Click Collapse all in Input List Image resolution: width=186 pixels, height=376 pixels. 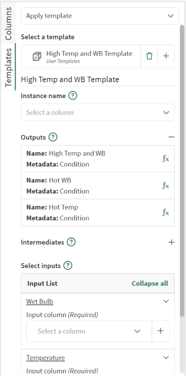click(150, 284)
